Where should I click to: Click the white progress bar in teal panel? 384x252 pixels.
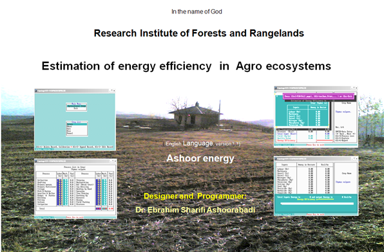point(317,204)
